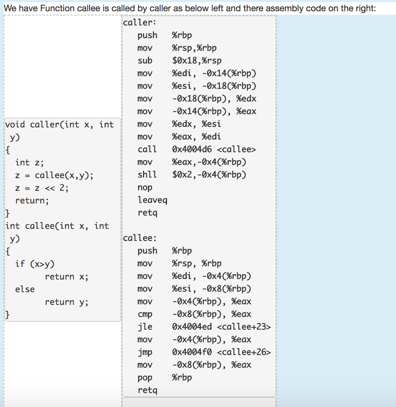Click the 'jmp 0x4004f0 <callee+26>' line
Image resolution: width=396 pixels, height=407 pixels.
(x=204, y=352)
